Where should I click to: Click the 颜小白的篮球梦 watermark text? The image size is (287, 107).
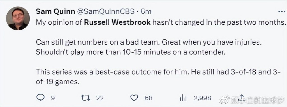(258, 99)
